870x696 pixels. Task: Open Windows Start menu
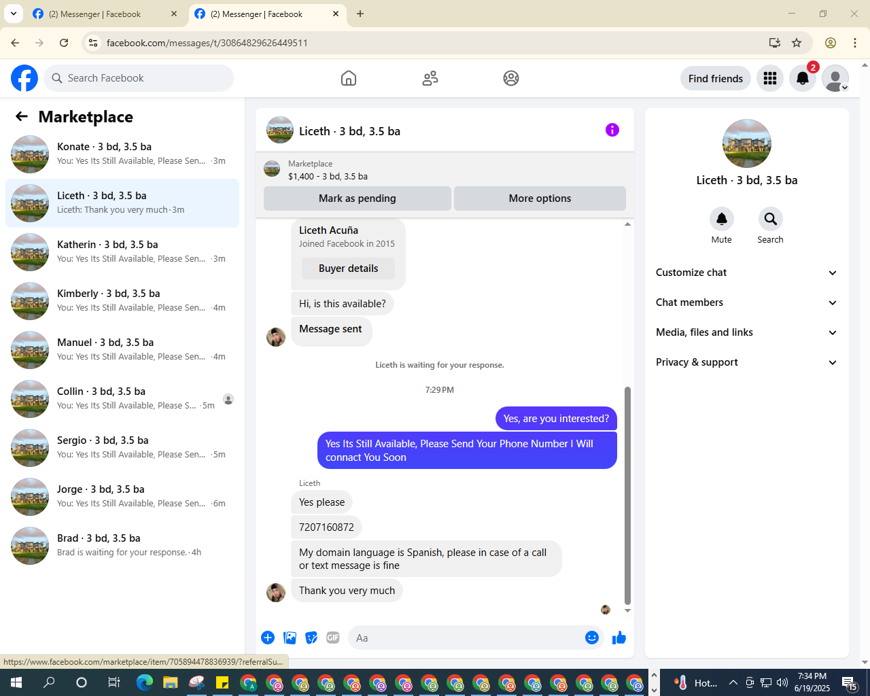tap(16, 682)
